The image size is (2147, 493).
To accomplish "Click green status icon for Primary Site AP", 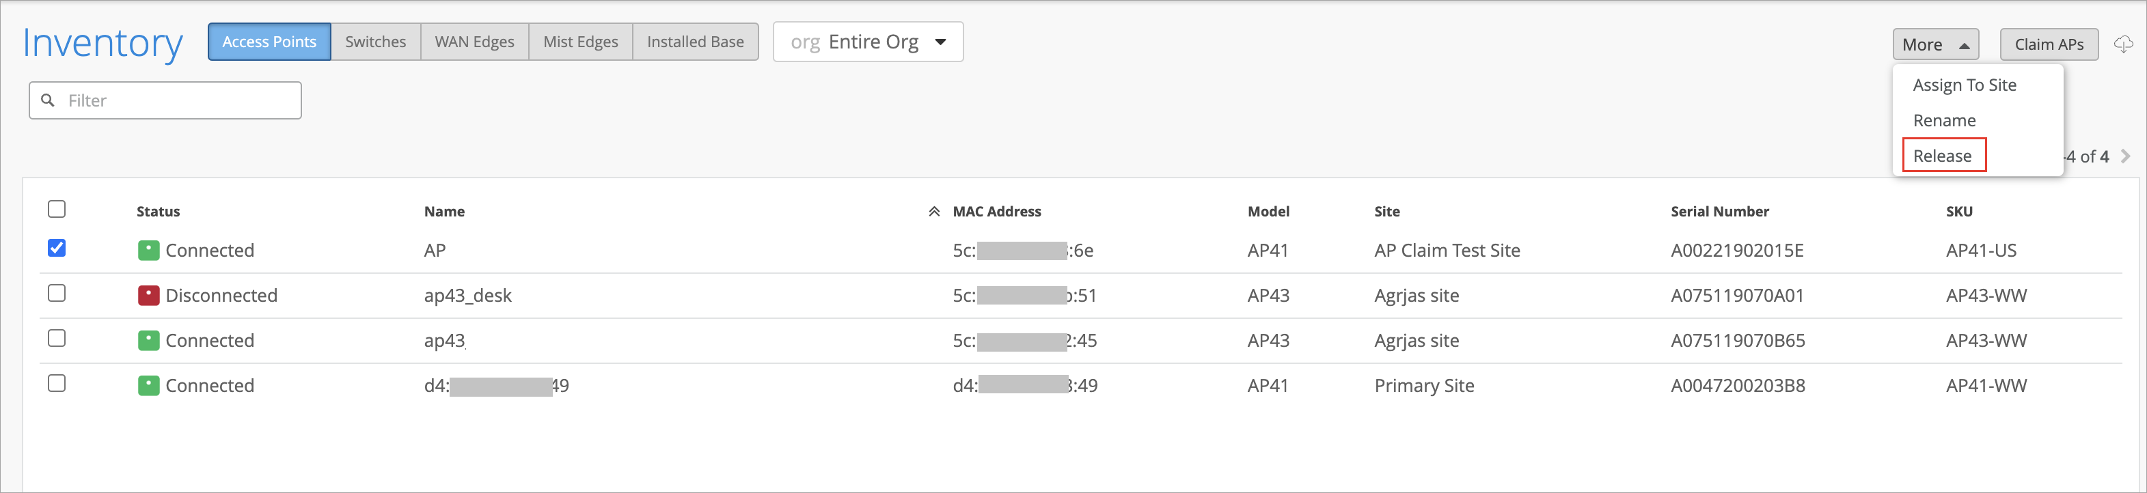I will [148, 386].
